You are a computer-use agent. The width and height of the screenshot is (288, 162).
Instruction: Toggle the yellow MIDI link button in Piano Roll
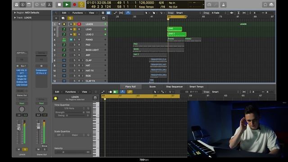click(x=130, y=92)
